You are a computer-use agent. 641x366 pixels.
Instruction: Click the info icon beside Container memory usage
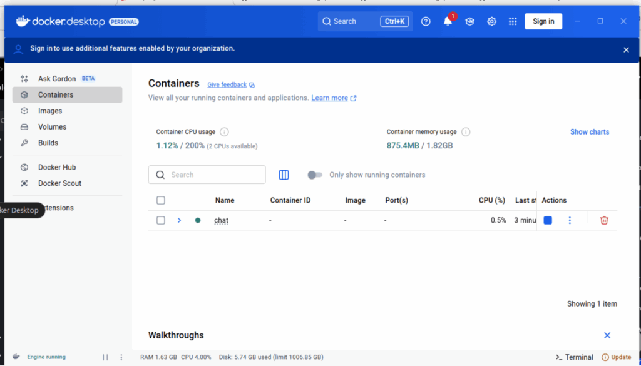pos(466,132)
